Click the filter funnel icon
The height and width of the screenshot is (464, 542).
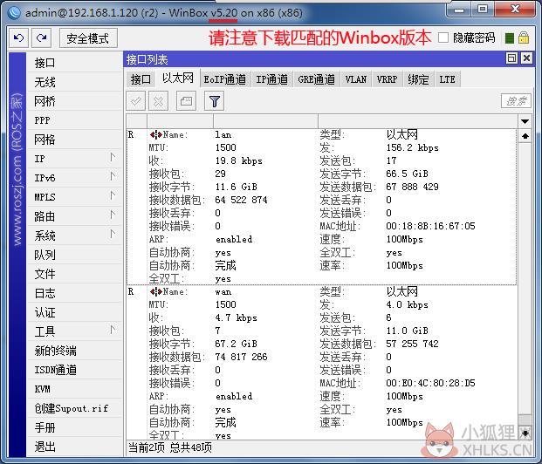point(214,101)
